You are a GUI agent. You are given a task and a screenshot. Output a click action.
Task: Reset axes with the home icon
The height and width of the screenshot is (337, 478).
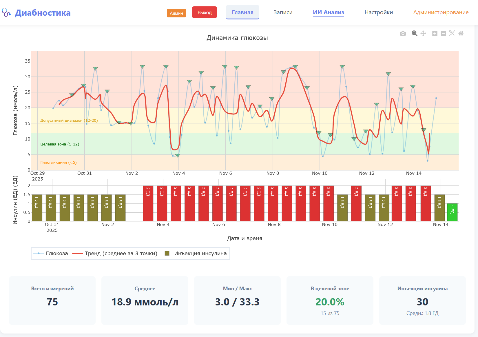click(461, 34)
